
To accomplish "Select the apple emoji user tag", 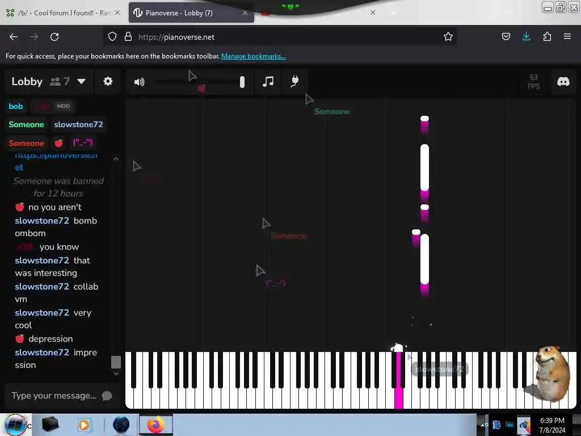I will (x=58, y=143).
